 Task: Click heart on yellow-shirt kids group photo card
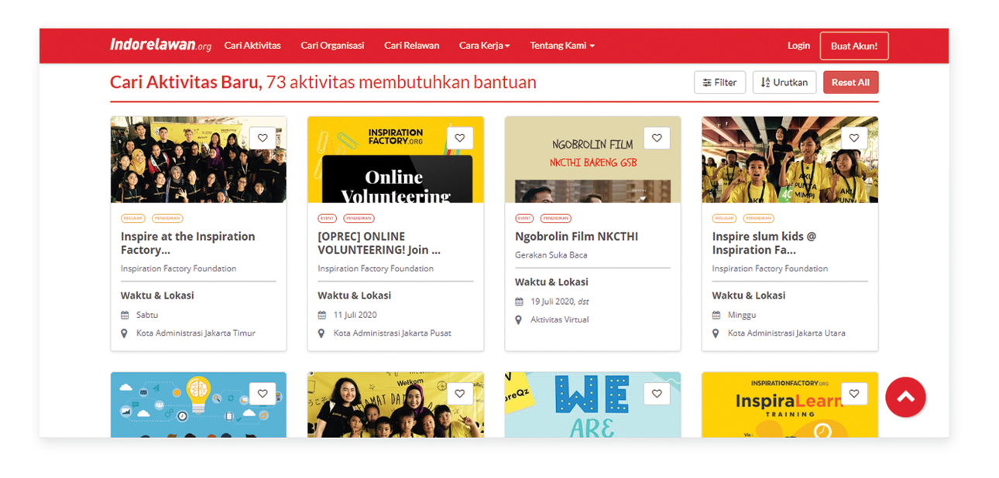click(459, 394)
